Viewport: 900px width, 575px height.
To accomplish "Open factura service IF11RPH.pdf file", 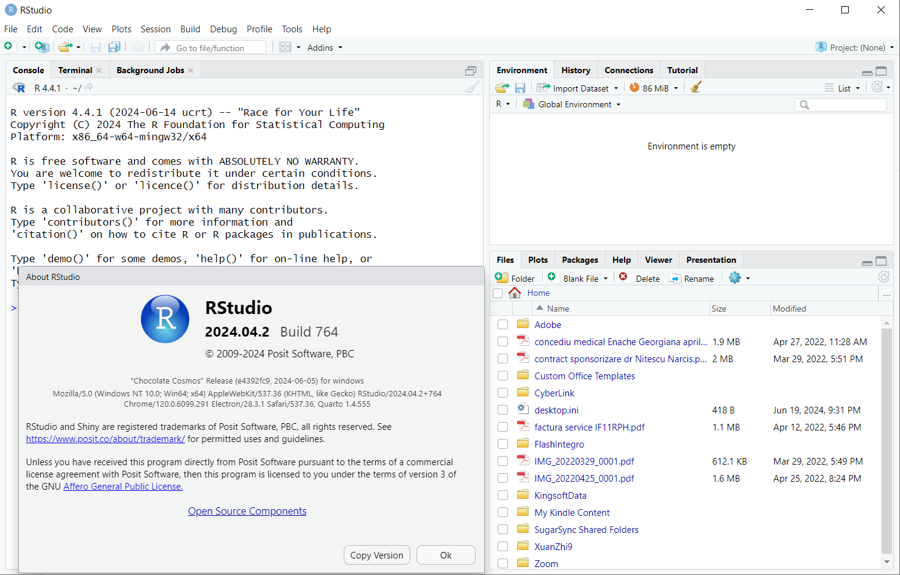I will [590, 427].
